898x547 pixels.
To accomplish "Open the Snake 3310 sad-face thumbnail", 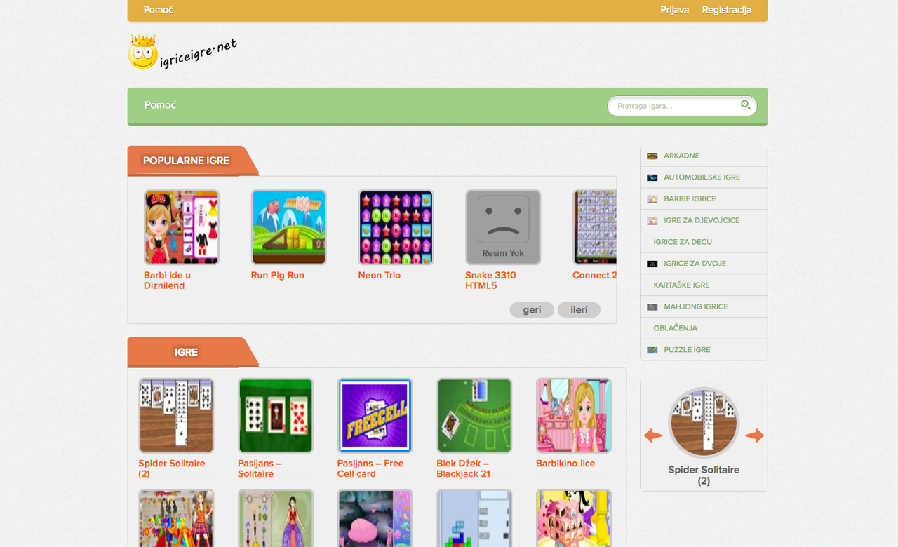I will 503,227.
